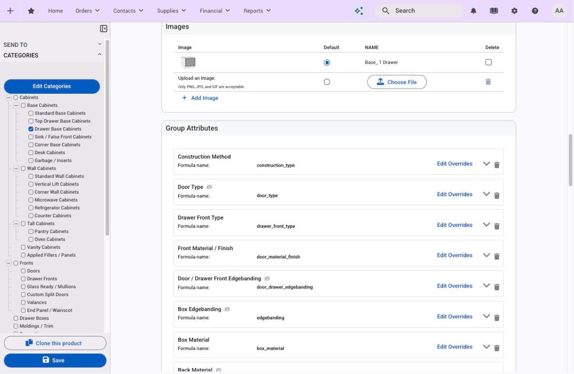Viewport: 574px width, 374px height.
Task: Click the sidebar categories scrollbar
Action: coord(107,138)
